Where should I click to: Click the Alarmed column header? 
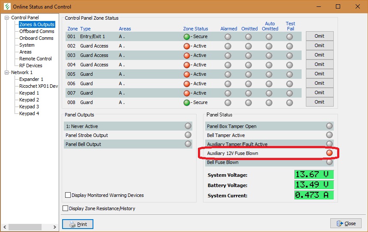pos(229,29)
